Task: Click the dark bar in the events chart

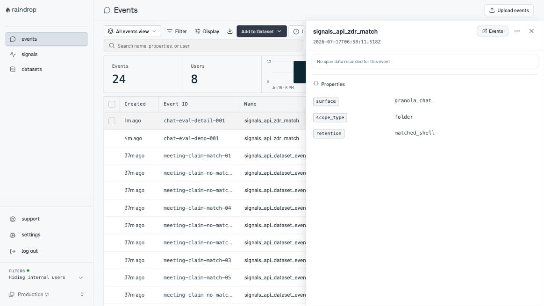Action: tap(300, 72)
